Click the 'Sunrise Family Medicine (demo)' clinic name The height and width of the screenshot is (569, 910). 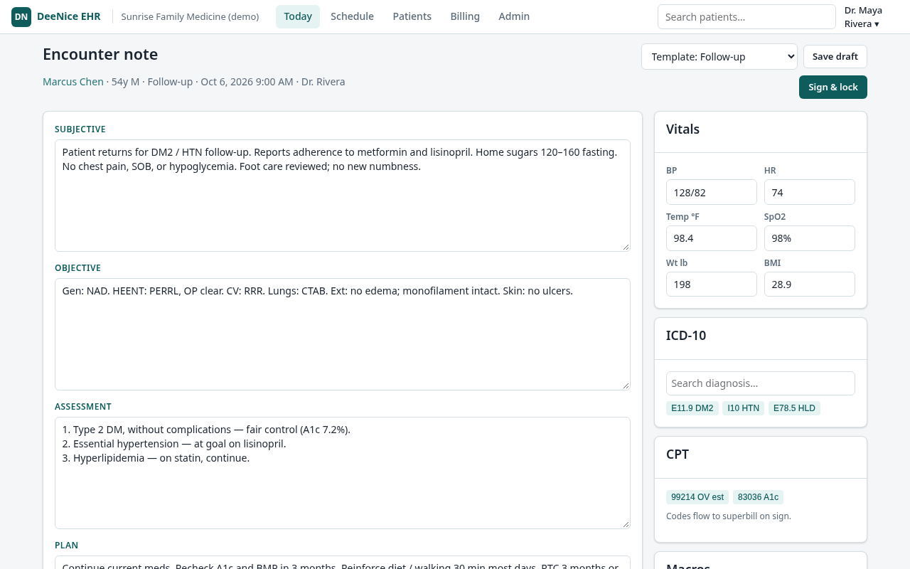[190, 16]
